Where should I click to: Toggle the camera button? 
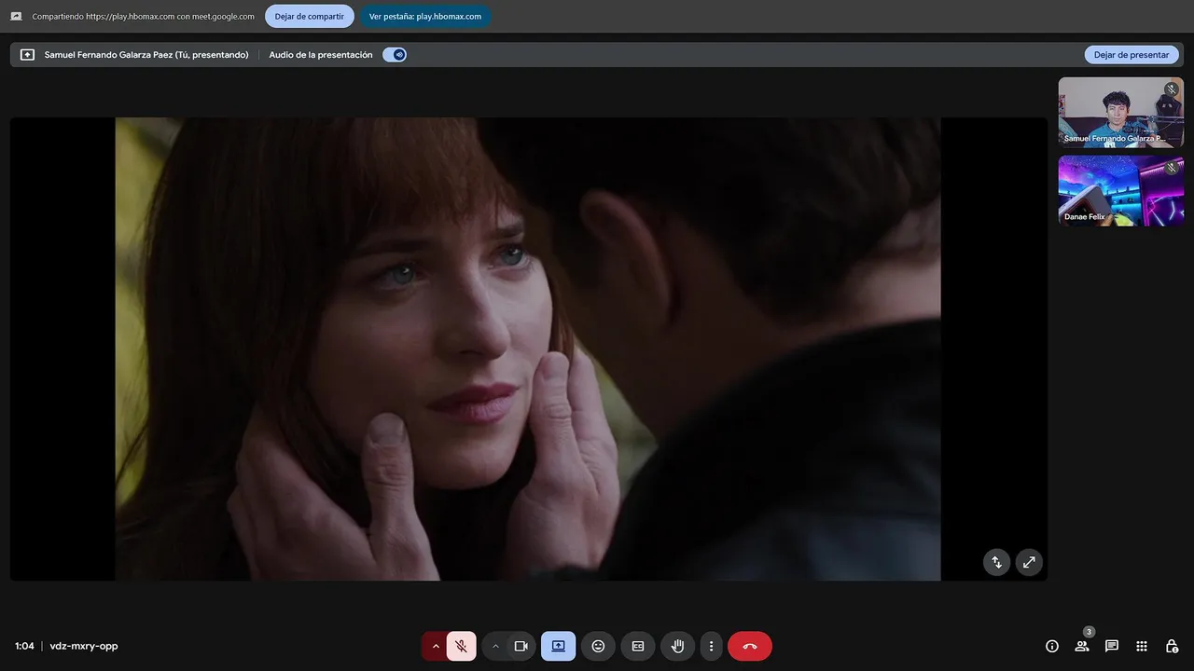(x=521, y=646)
